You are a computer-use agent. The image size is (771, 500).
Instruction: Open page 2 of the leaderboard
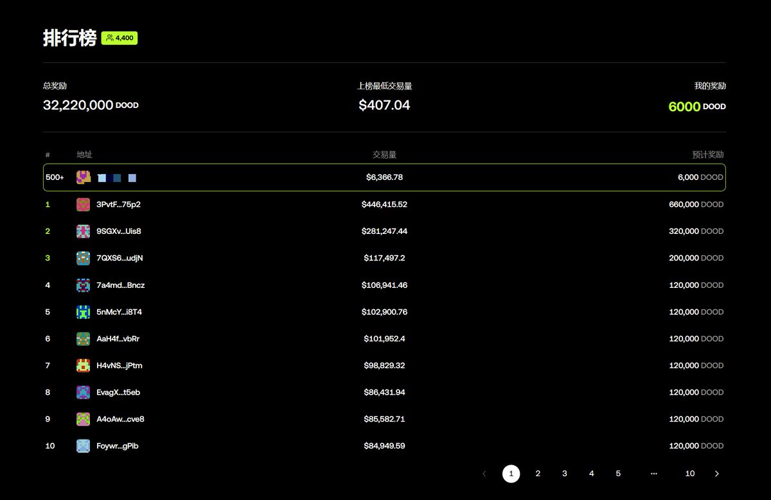click(x=538, y=474)
